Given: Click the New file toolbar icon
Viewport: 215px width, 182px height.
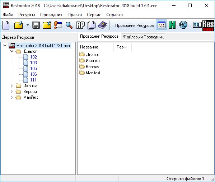Looking at the screenshot, I should (x=6, y=25).
